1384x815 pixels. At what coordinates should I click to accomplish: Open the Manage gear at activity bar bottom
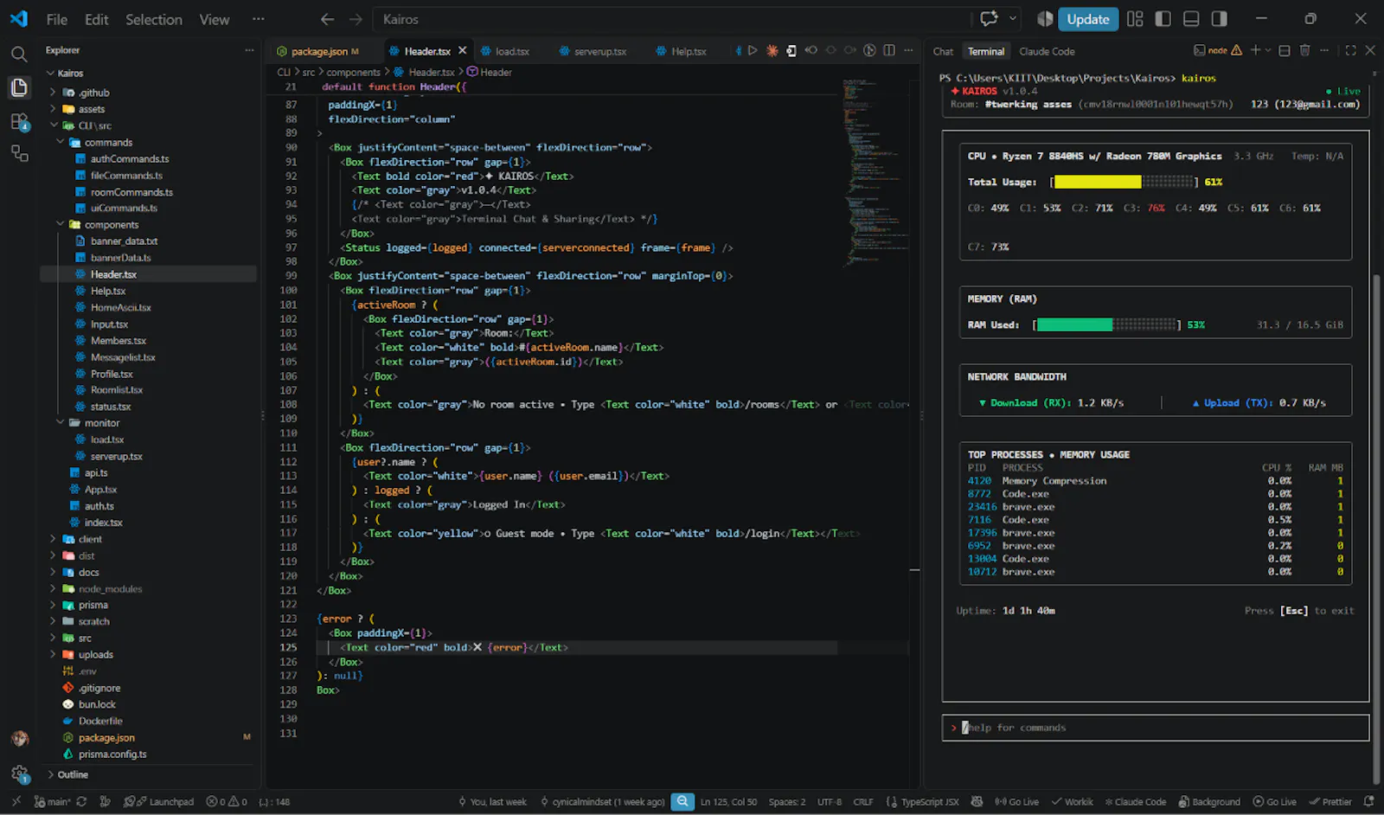(x=19, y=773)
